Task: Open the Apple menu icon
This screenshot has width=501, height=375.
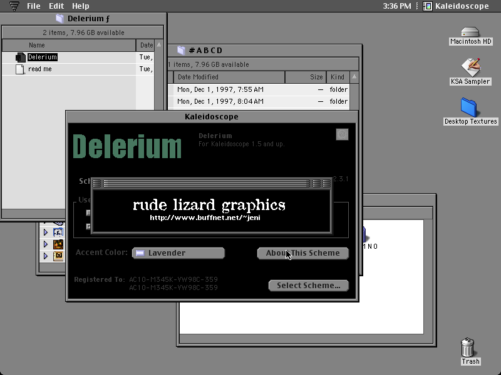Action: pos(14,6)
